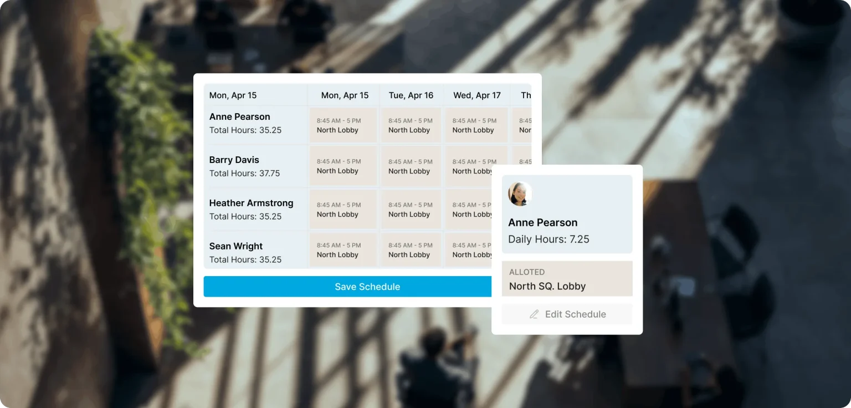Open the week label in the table's top-left corner

click(233, 95)
